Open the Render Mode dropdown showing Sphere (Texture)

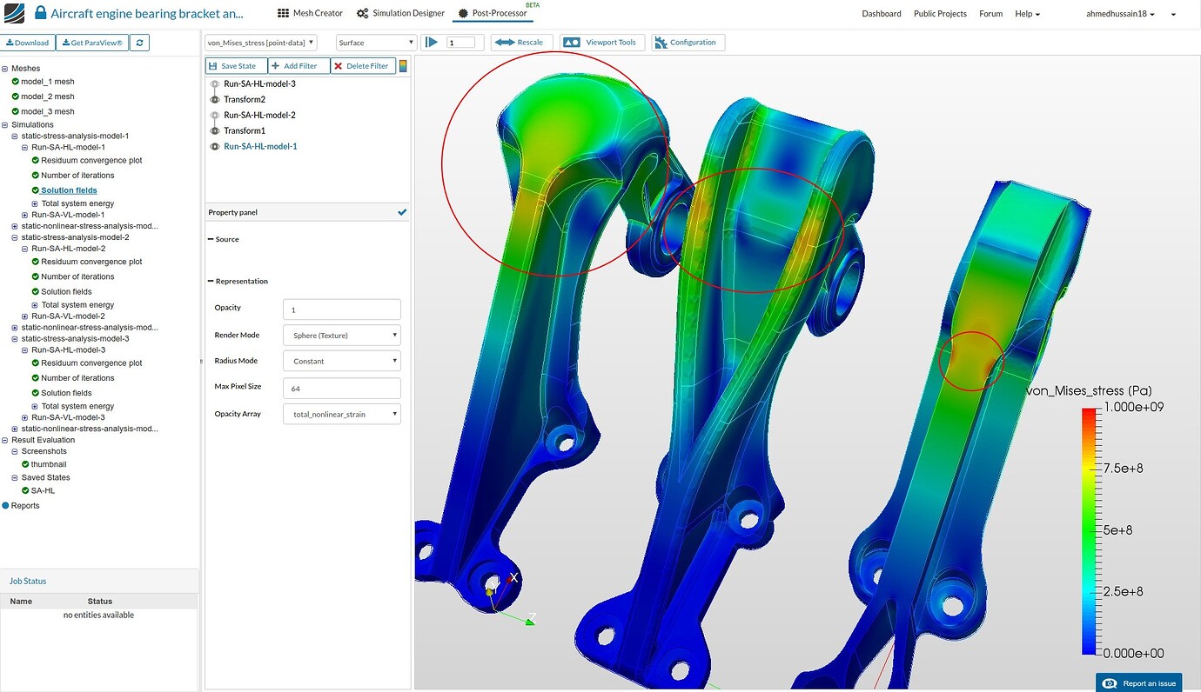[x=341, y=335]
